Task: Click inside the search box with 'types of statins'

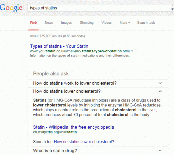Action: 98,8
